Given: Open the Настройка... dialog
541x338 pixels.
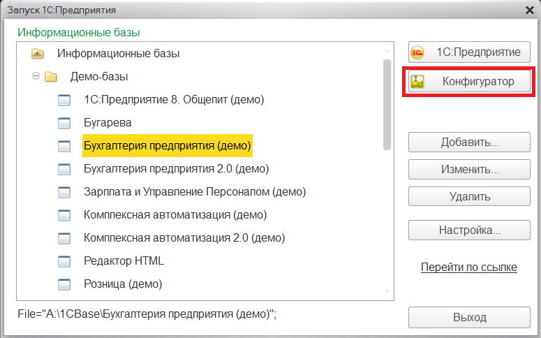Looking at the screenshot, I should [x=469, y=230].
